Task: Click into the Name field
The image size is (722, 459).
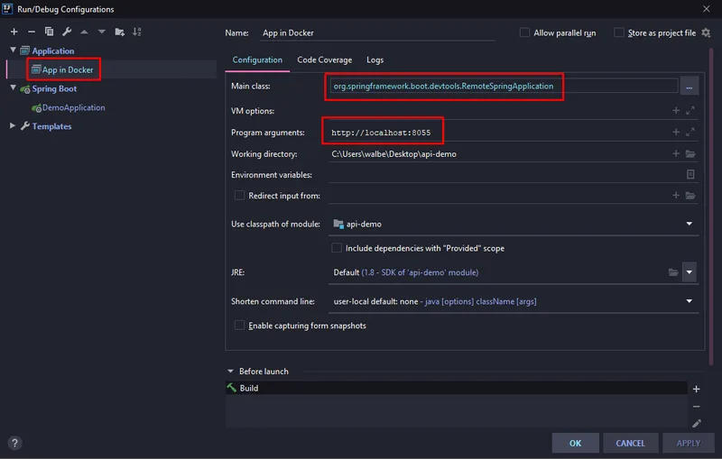Action: tap(377, 32)
